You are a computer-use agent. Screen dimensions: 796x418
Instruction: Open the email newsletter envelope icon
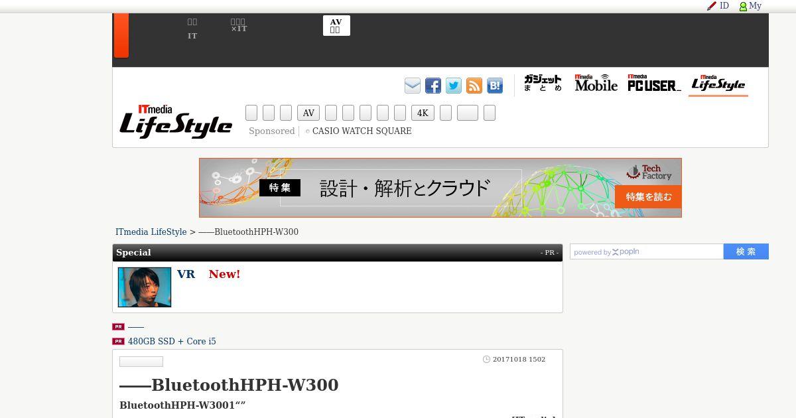click(x=413, y=86)
